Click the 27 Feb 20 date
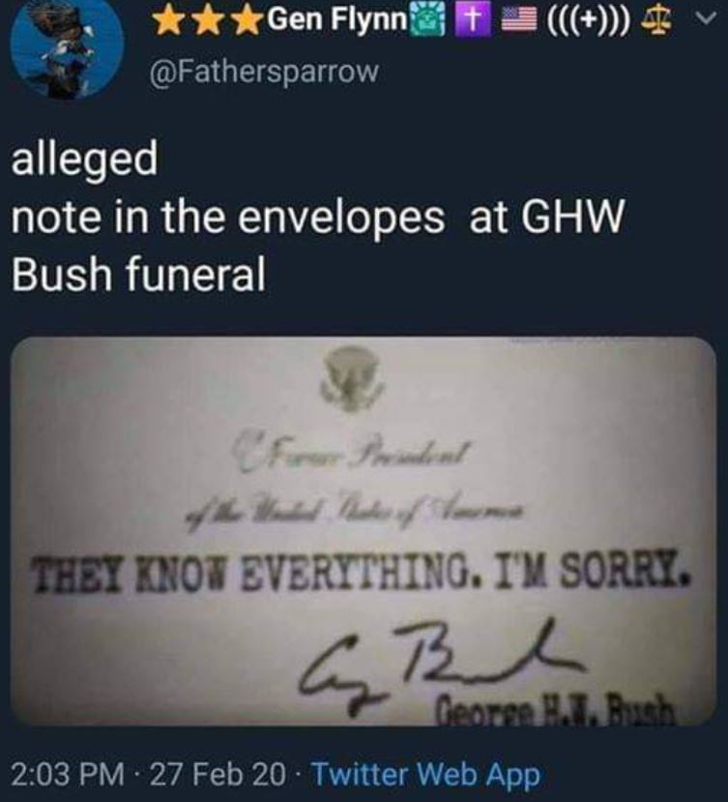The image size is (728, 802). point(218,775)
